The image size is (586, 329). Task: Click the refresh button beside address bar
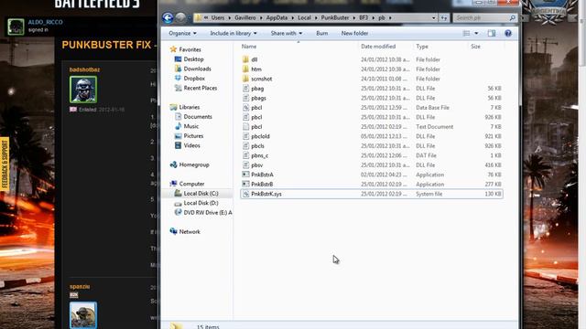click(x=443, y=17)
